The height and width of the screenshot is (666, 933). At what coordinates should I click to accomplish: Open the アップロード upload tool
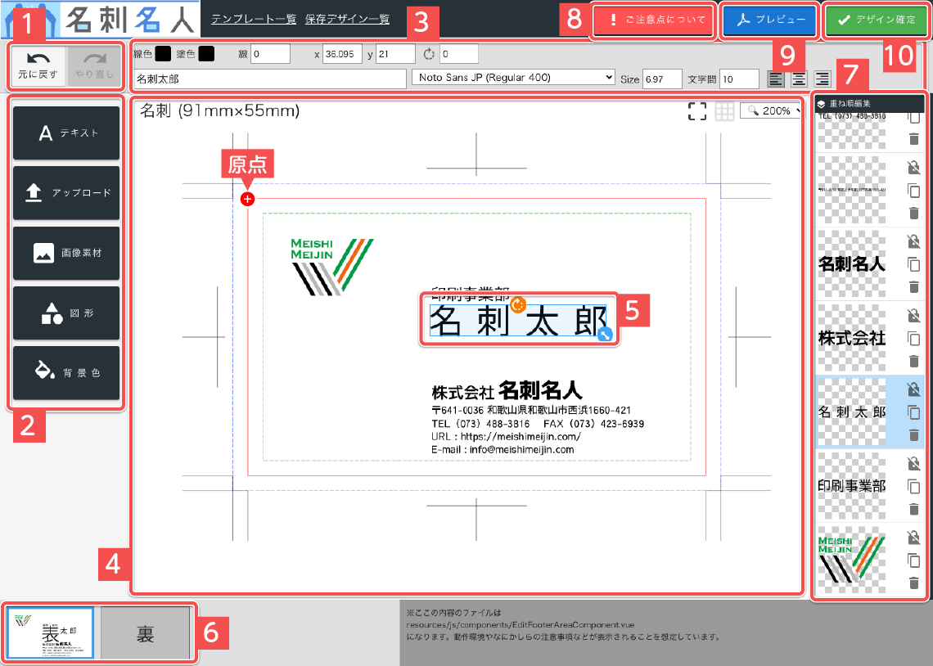pos(66,192)
